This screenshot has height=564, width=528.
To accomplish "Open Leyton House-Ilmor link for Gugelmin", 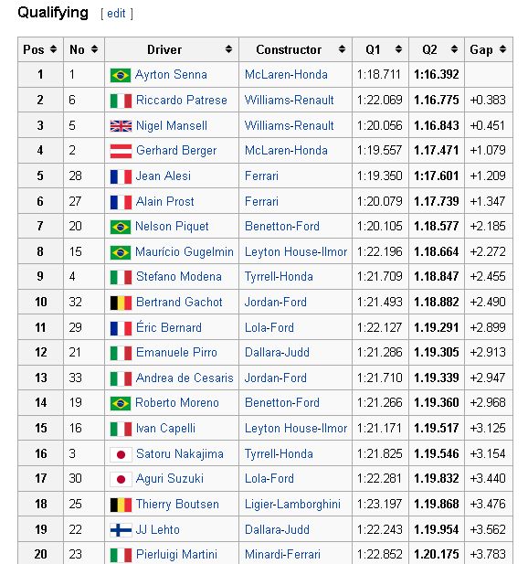I will coord(296,251).
